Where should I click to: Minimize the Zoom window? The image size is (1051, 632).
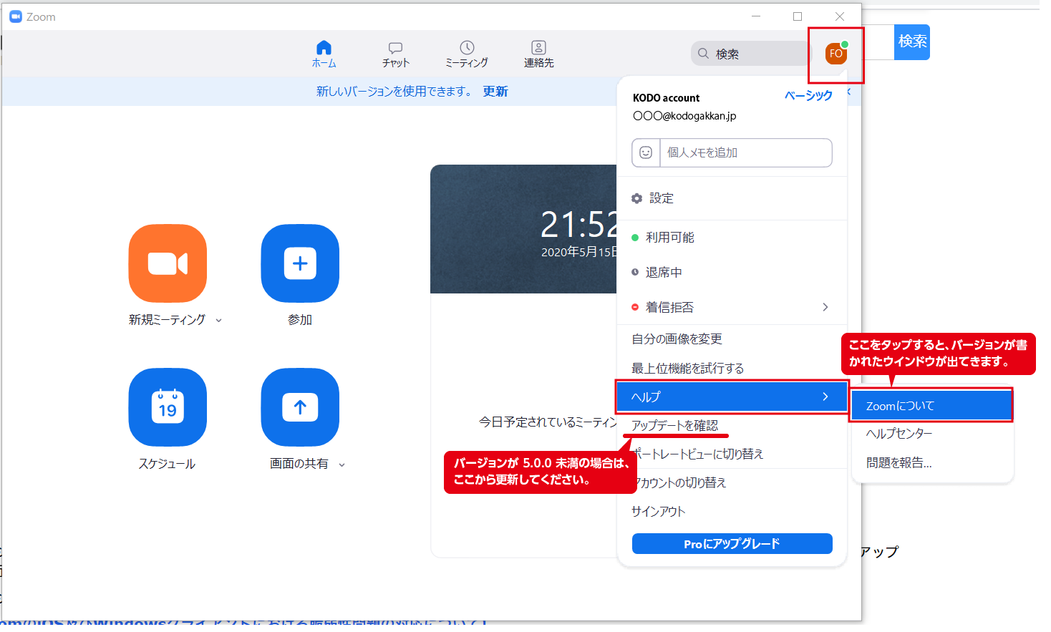(756, 16)
